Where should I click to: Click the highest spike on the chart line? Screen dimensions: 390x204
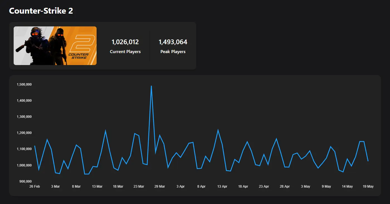click(151, 86)
